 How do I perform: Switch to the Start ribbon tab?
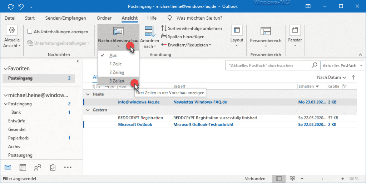tap(30, 18)
